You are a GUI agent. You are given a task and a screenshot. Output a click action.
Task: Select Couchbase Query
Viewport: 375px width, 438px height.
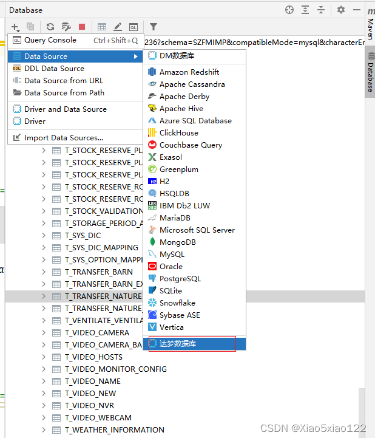(194, 145)
